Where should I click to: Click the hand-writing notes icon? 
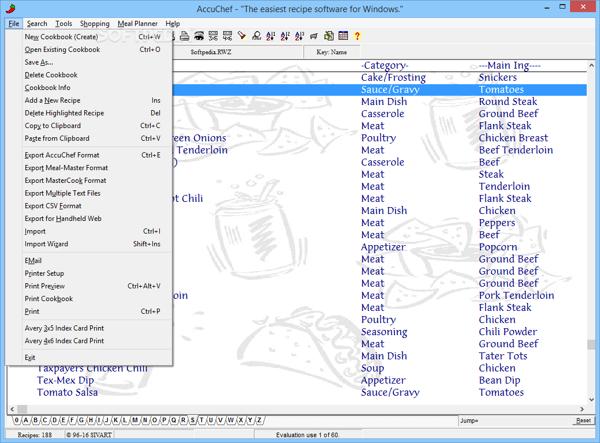pos(329,36)
